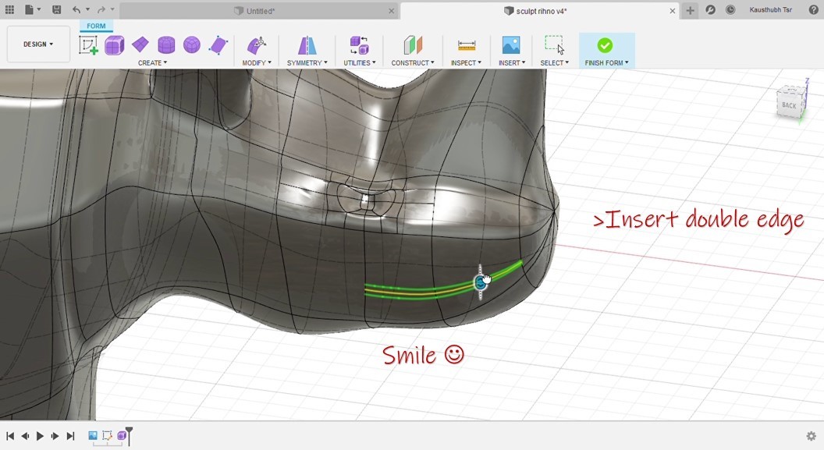Click the timeline end marker
824x450 pixels.
click(x=129, y=436)
